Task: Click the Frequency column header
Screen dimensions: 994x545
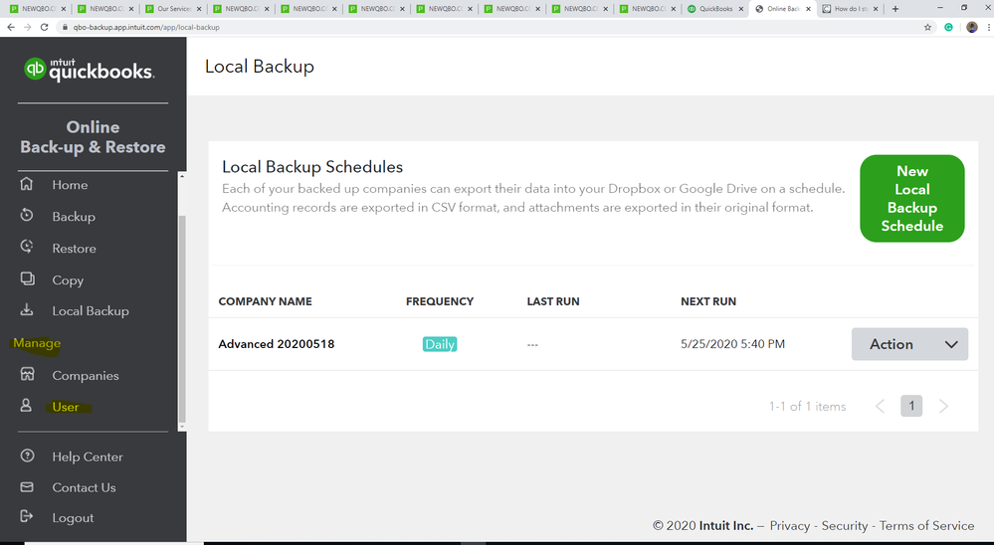Action: click(440, 301)
